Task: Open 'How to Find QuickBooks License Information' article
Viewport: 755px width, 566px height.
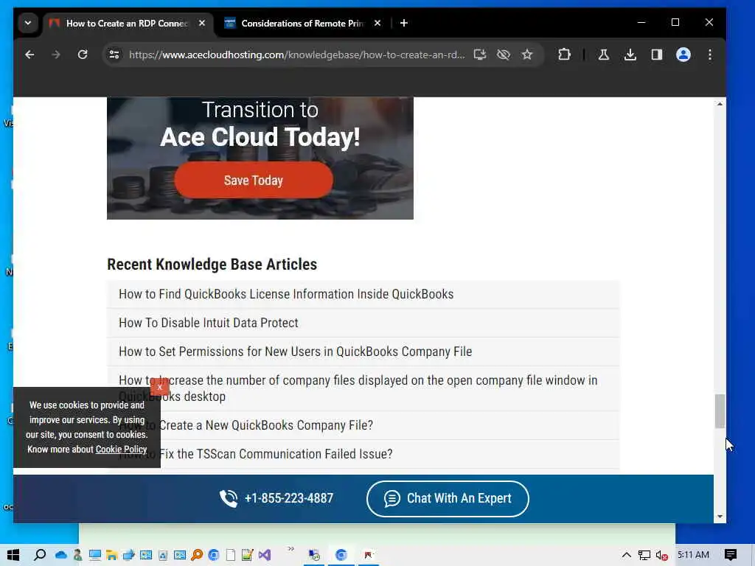Action: (286, 294)
